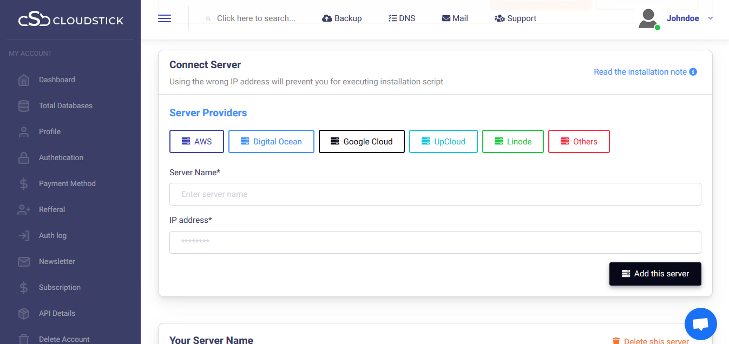Screen dimensions: 729x344
Task: Click the installation note info icon
Action: [693, 72]
